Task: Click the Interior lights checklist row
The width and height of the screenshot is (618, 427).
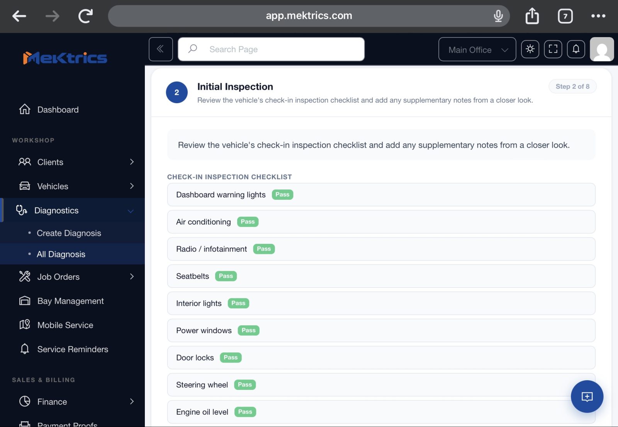Action: [x=381, y=303]
